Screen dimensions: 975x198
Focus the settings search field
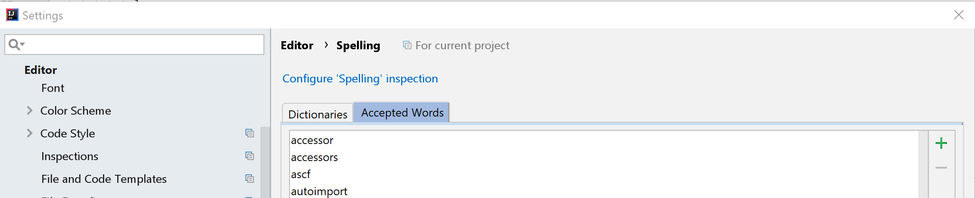coord(142,45)
